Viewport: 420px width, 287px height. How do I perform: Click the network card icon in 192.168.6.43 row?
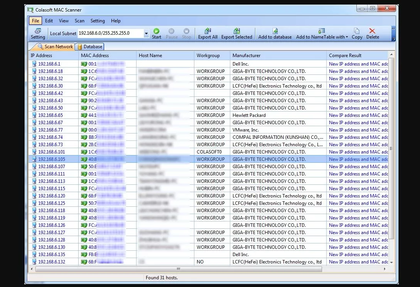click(x=84, y=101)
